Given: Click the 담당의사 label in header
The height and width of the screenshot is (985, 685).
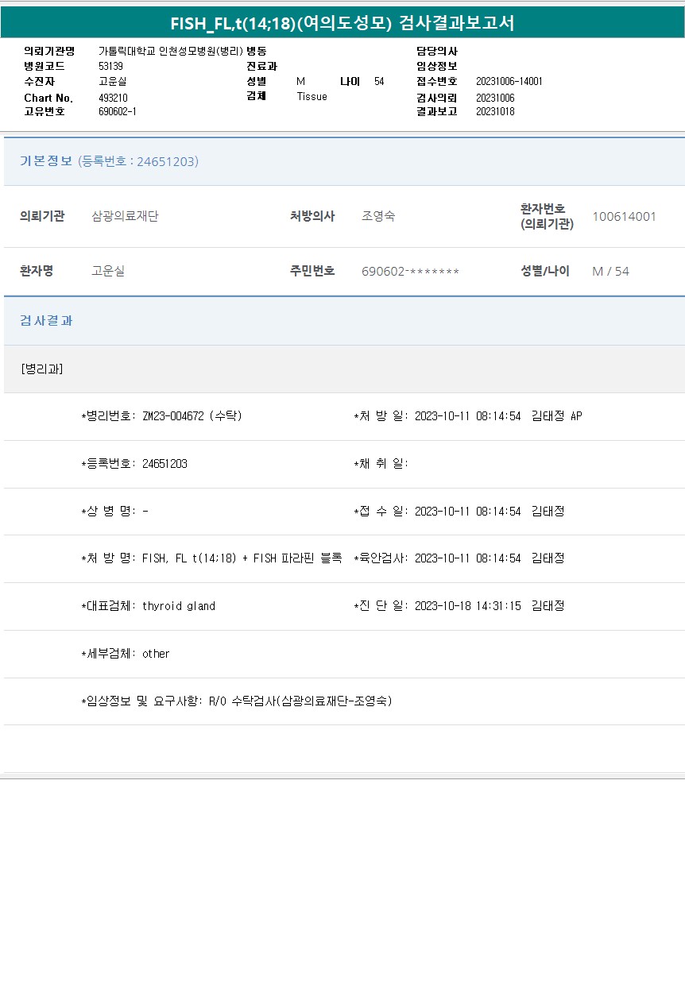Looking at the screenshot, I should 437,51.
